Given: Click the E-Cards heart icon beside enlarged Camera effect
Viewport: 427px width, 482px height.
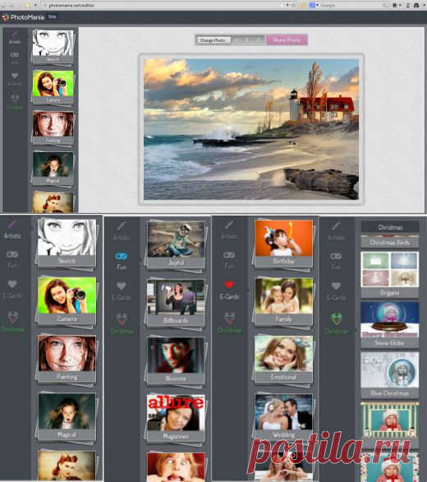Looking at the screenshot, I should tap(12, 284).
